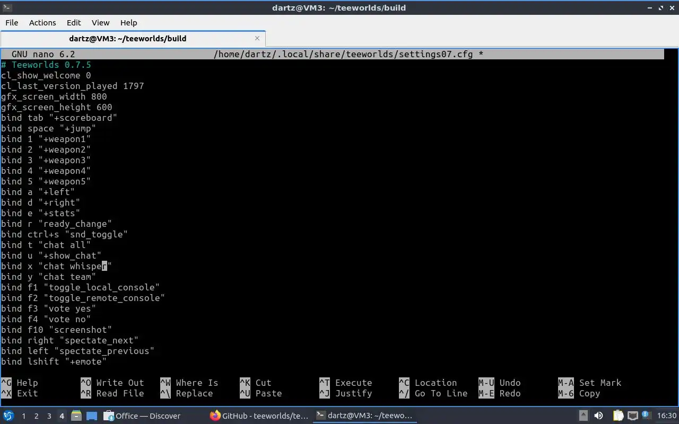Click the 'bind 3 "+weapon3"' line
Screen dimensions: 679x424
[x=46, y=160]
